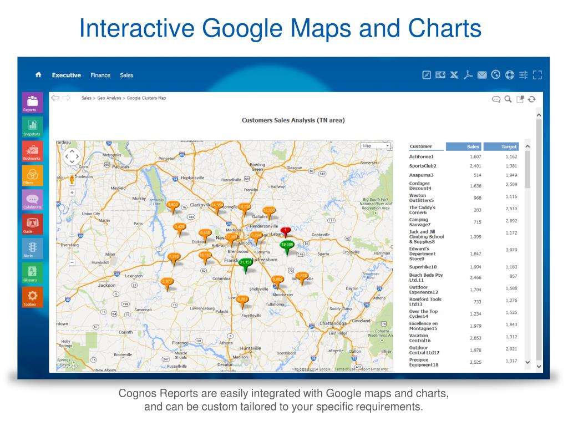Open the Alerts tile
This screenshot has height=426, width=568.
[32, 248]
